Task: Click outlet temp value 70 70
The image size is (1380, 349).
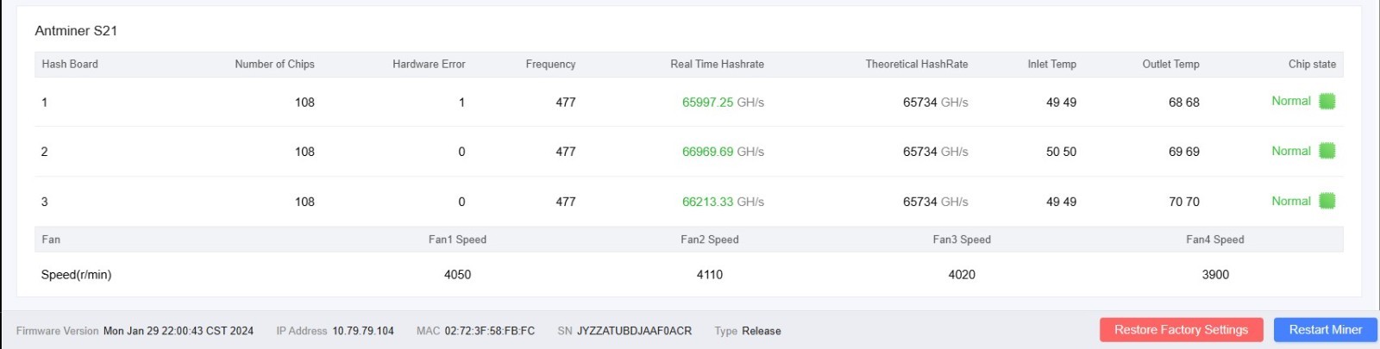Action: click(x=1184, y=202)
